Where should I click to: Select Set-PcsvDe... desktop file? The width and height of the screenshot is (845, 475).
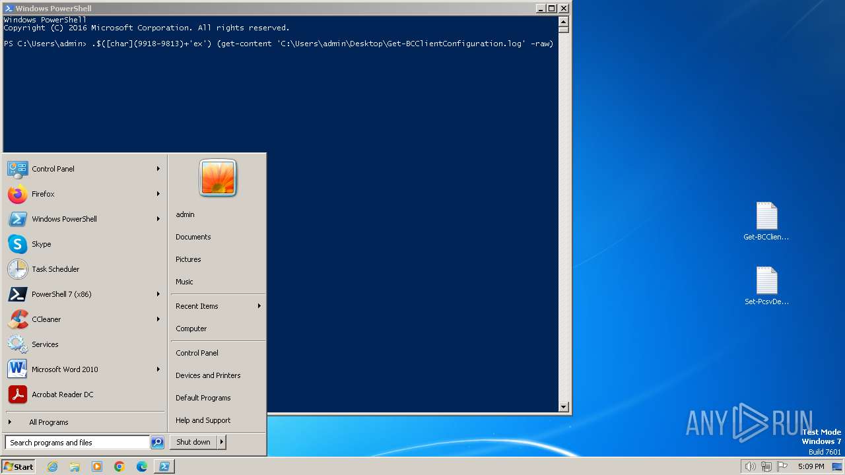pos(766,286)
